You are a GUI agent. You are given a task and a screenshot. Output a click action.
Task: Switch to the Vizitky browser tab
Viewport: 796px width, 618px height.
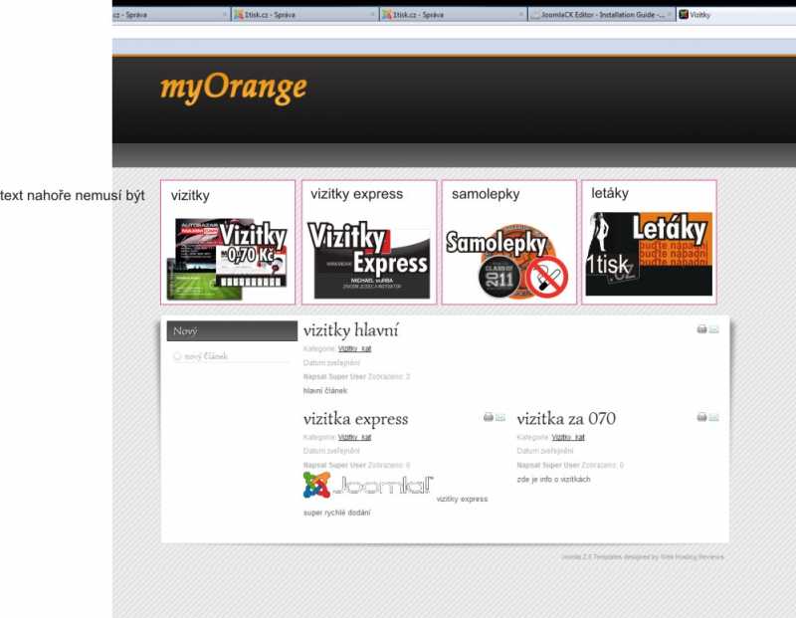tap(699, 15)
